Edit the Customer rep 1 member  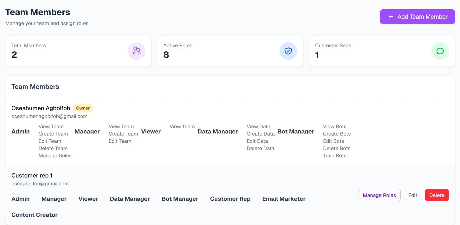tap(412, 195)
